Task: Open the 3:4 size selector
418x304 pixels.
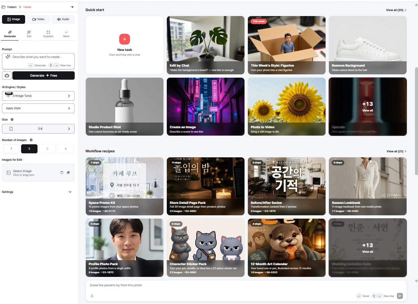Action: tap(38, 129)
